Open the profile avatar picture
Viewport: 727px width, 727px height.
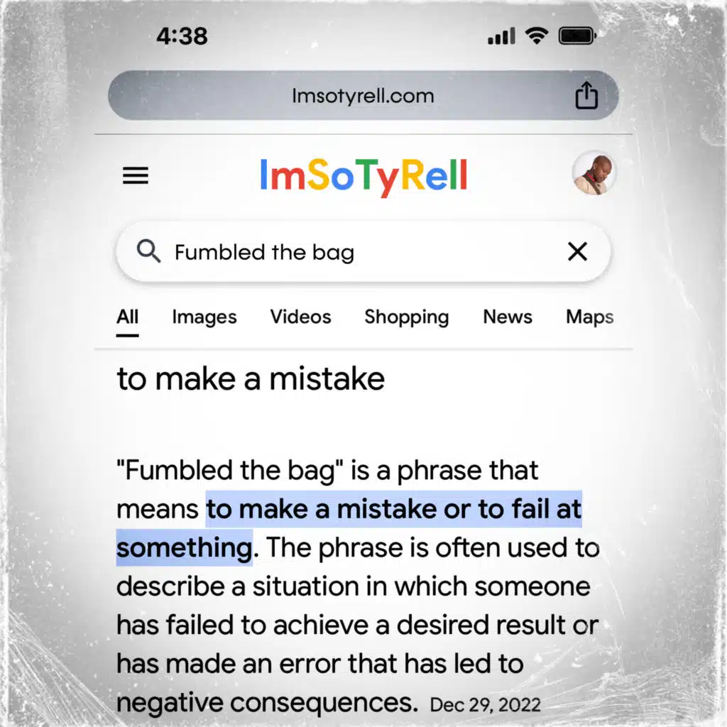click(594, 173)
